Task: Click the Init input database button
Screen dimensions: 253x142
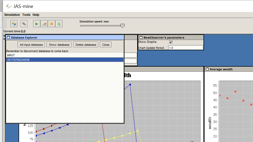Action: point(31,45)
